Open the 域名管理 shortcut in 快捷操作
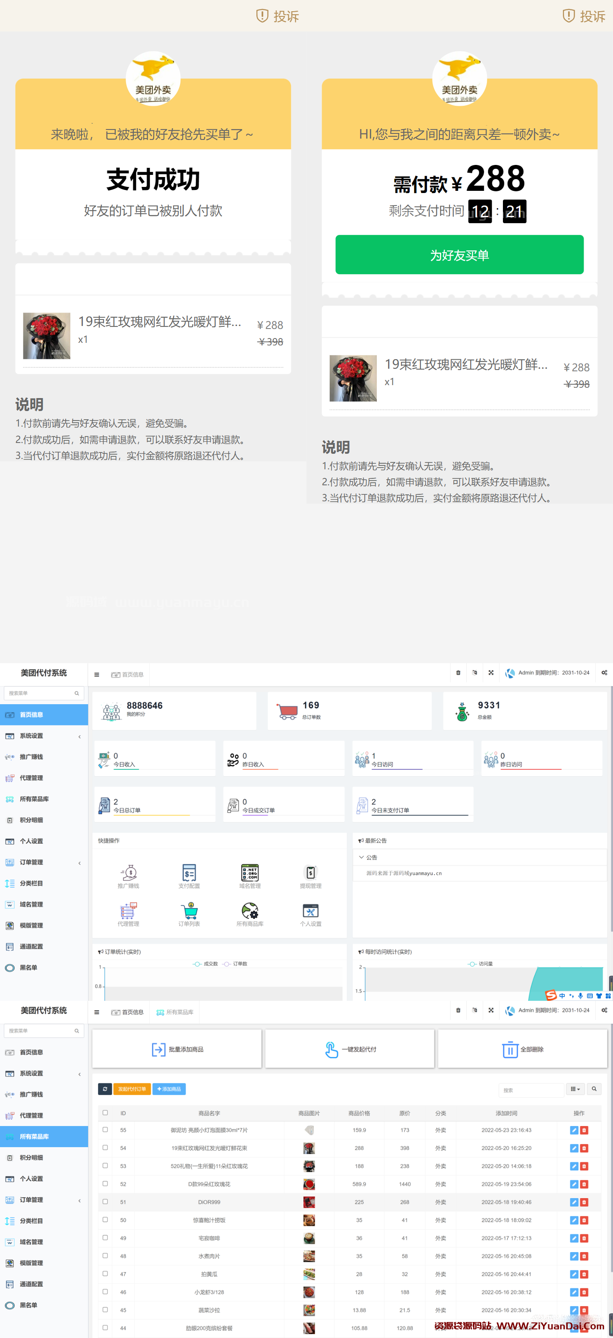The width and height of the screenshot is (613, 1338). 250,877
